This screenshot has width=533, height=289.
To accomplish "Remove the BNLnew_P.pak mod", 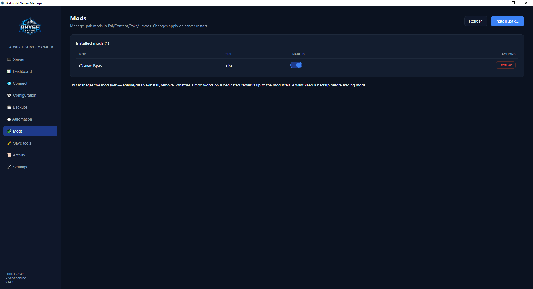I will 506,65.
